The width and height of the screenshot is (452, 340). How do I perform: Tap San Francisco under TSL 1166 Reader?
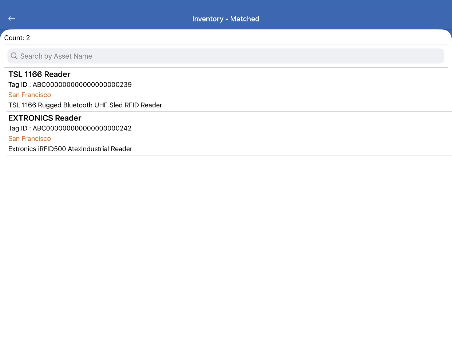(29, 95)
